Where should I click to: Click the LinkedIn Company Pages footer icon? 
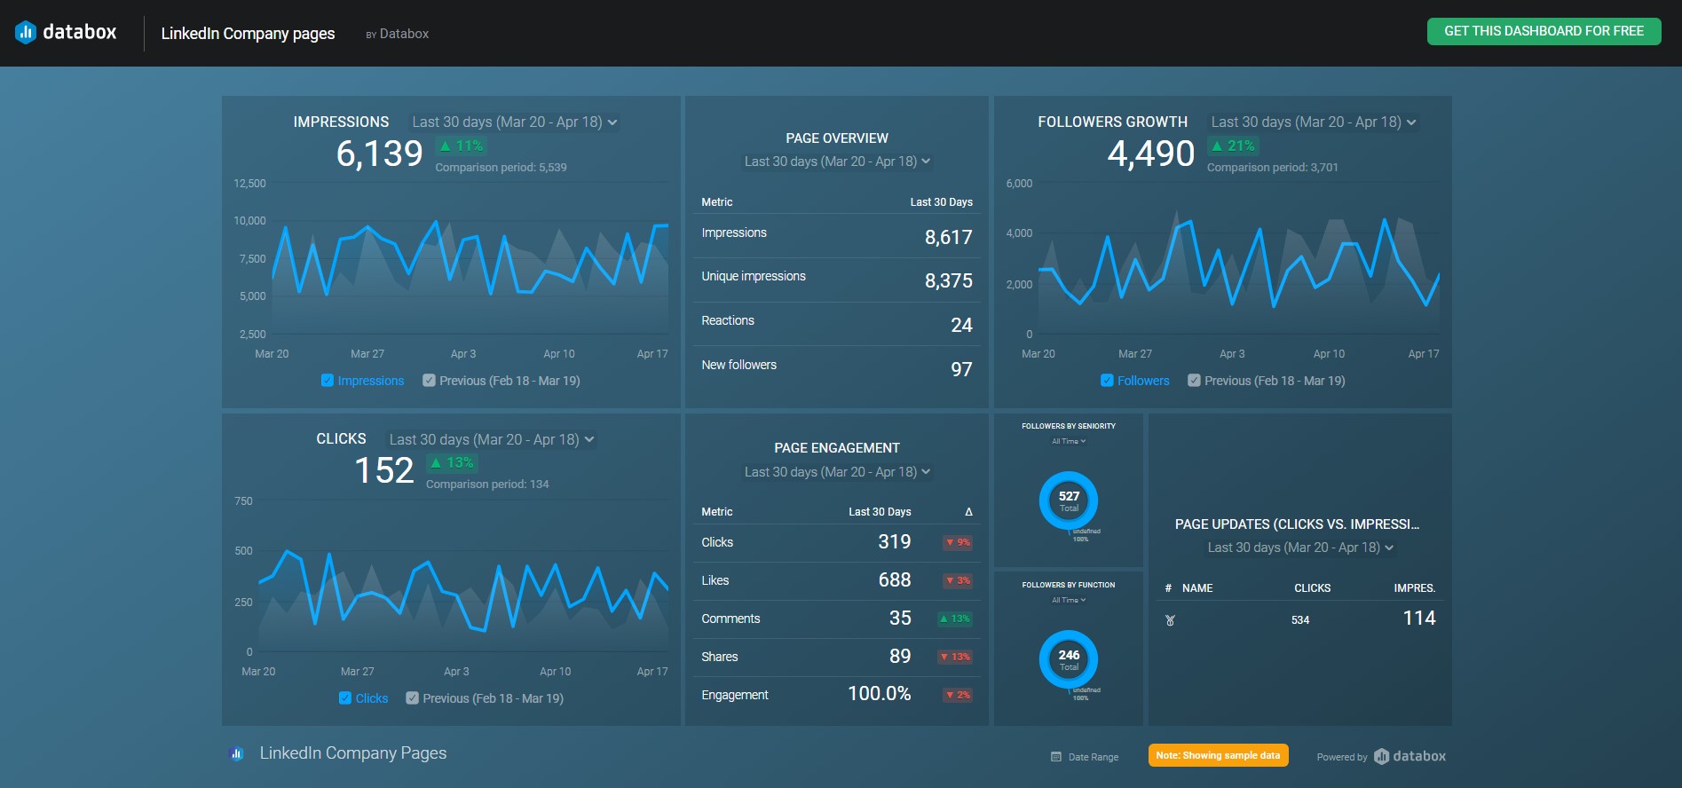(x=236, y=753)
